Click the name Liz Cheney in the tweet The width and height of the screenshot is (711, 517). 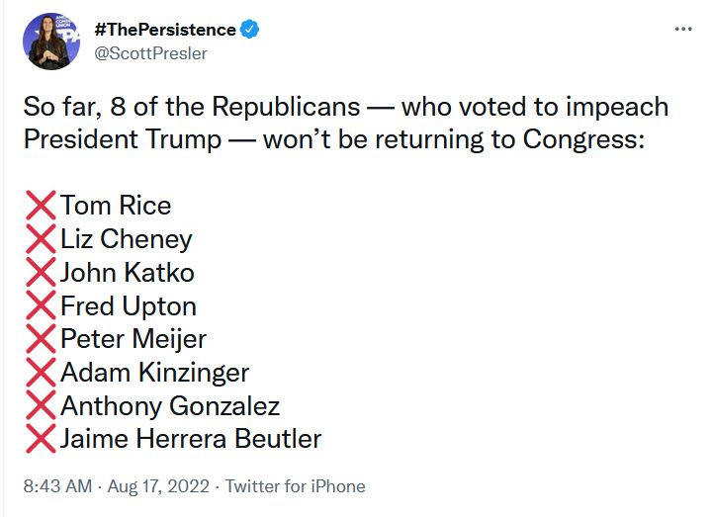tap(126, 239)
